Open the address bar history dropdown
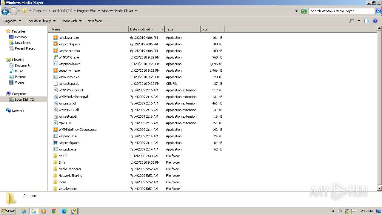The width and height of the screenshot is (382, 215). click(296, 11)
